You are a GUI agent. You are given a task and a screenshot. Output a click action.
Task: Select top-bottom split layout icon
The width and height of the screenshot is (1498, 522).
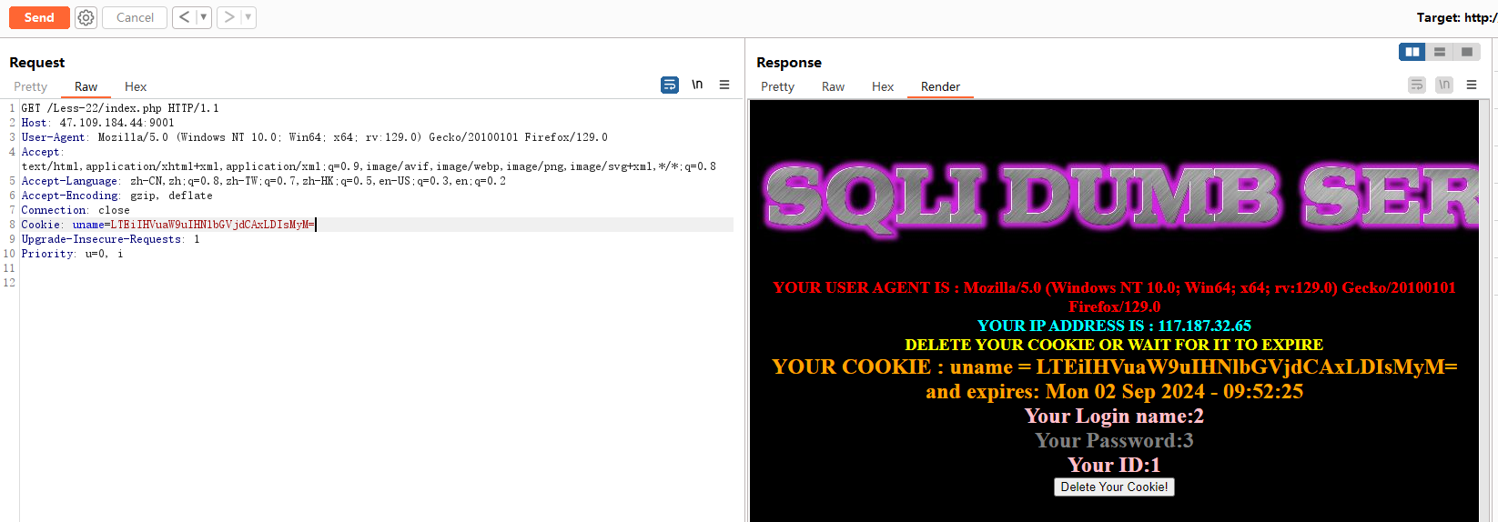click(1440, 52)
